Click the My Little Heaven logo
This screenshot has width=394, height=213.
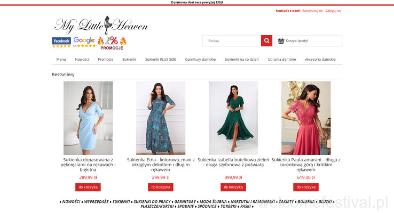tap(101, 25)
